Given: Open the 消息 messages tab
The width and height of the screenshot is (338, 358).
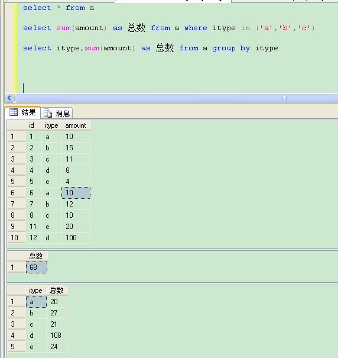Looking at the screenshot, I should 57,113.
